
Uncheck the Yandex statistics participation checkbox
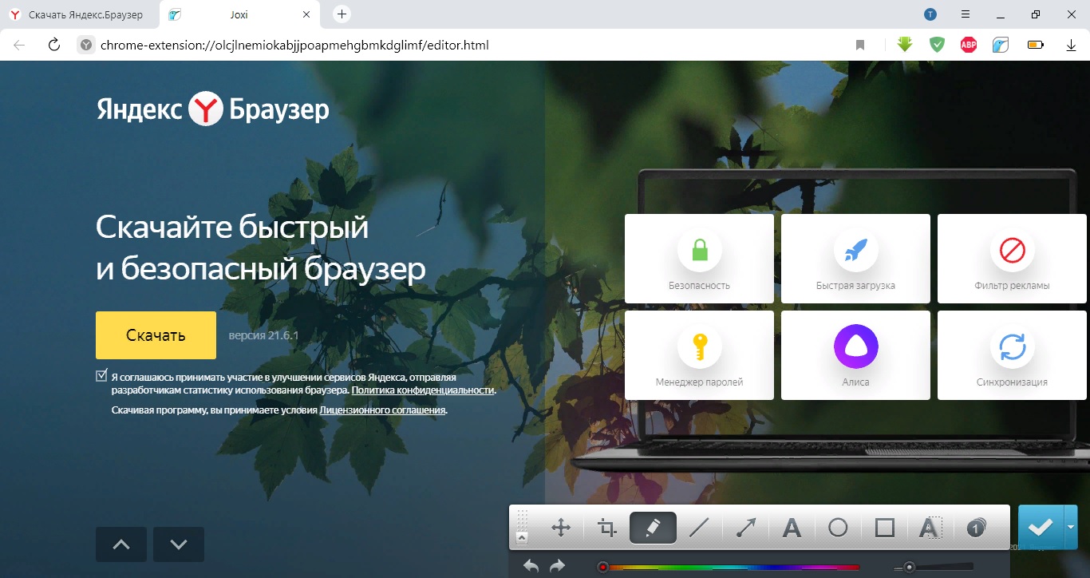(x=102, y=374)
